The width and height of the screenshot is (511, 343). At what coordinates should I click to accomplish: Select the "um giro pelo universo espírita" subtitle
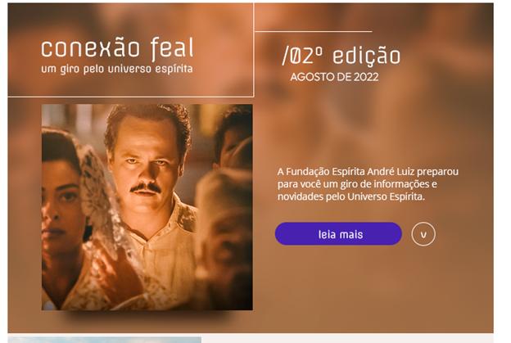click(116, 69)
